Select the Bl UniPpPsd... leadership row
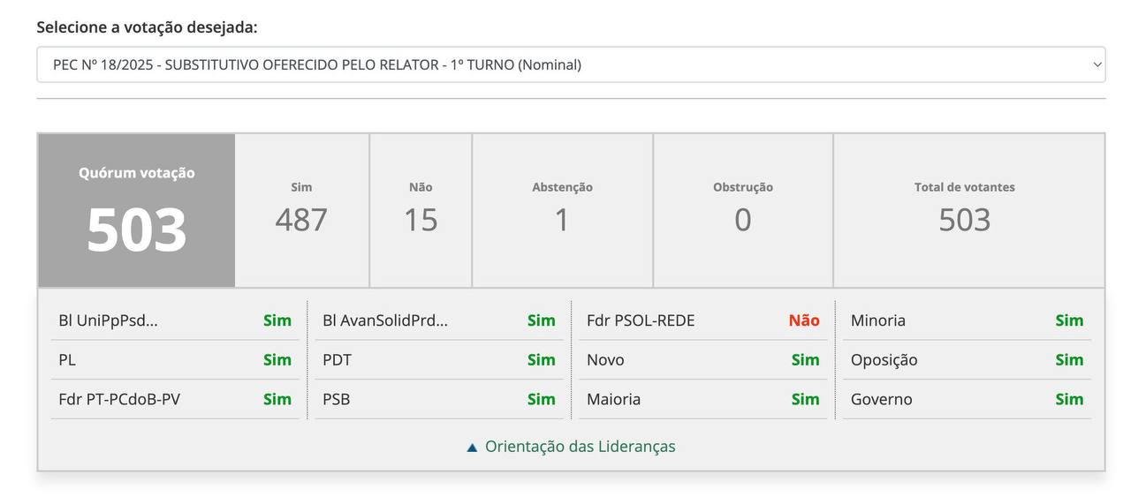1131x497 pixels. (174, 320)
